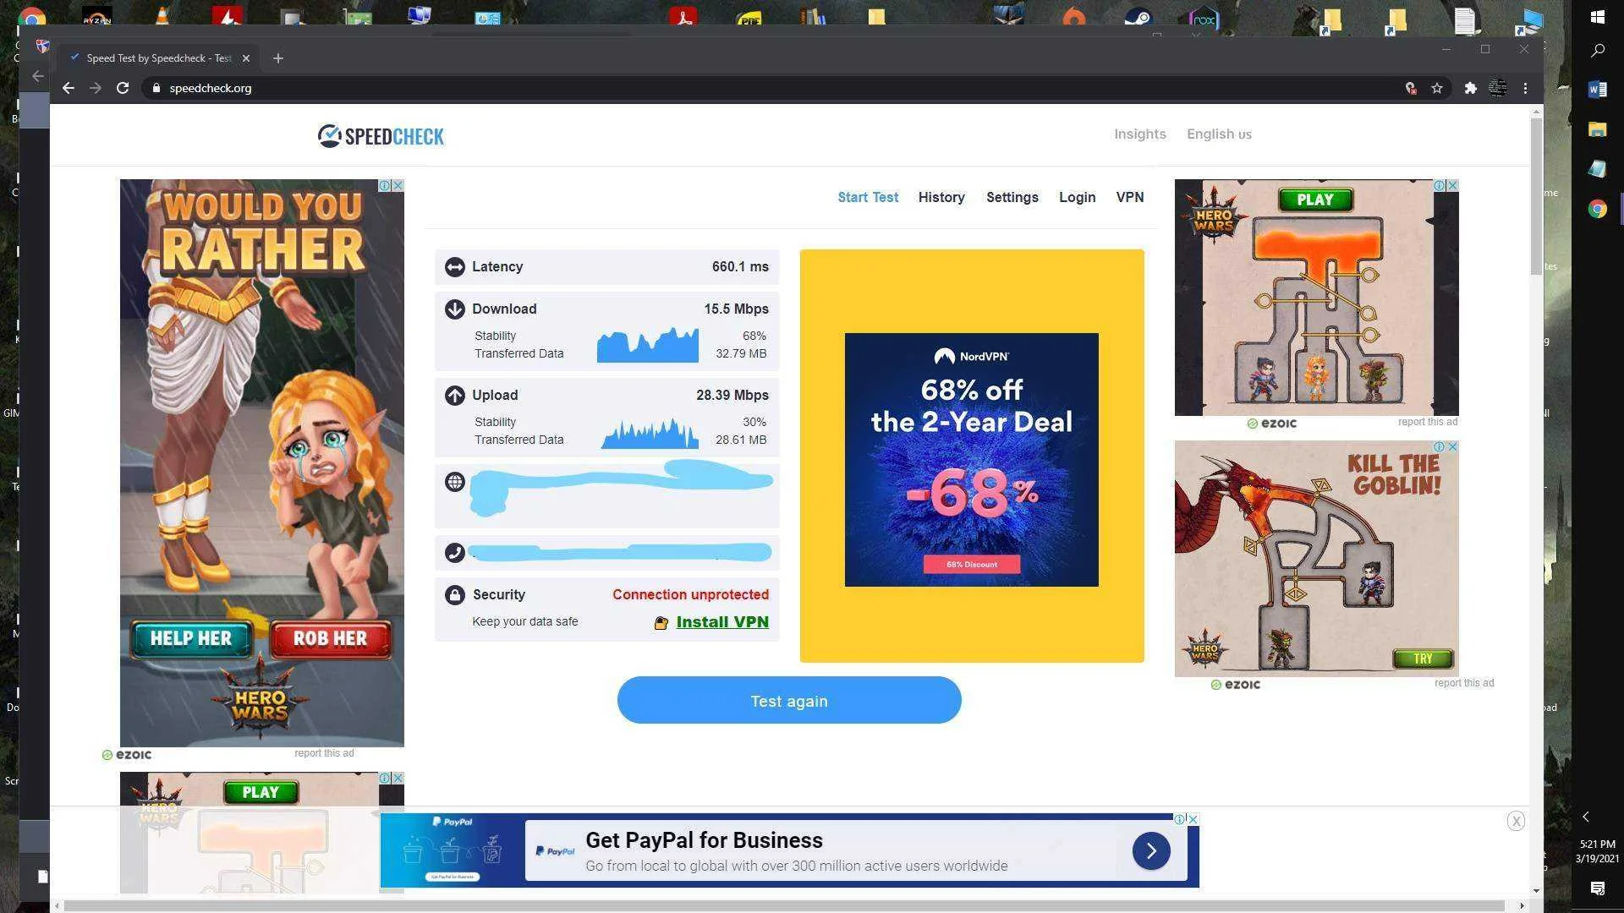This screenshot has width=1624, height=913.
Task: Close the Kill the Goblin ad
Action: click(1452, 446)
